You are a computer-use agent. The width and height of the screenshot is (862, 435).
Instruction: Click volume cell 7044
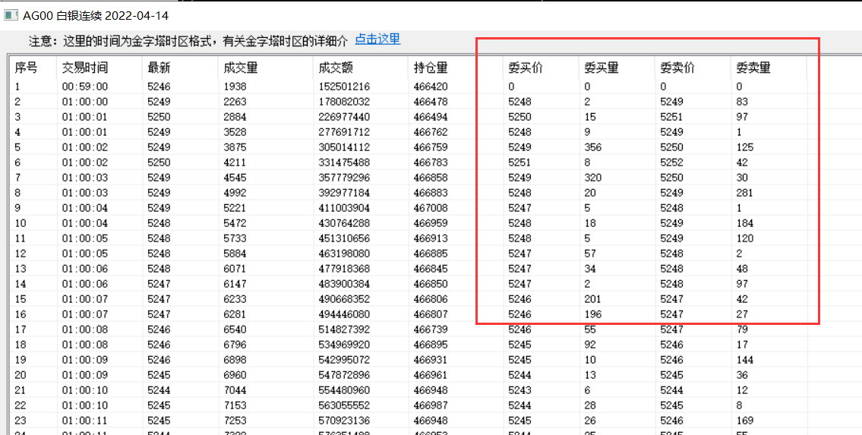tap(235, 390)
